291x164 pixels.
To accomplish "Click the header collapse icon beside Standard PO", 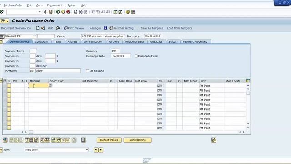I will click(x=2, y=36).
